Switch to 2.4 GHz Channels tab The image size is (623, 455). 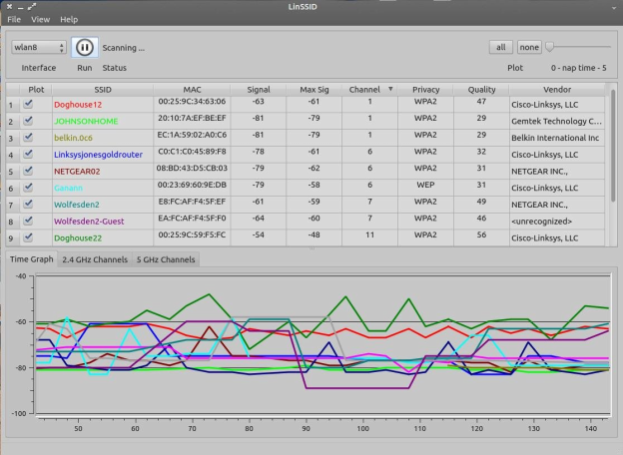tap(93, 259)
